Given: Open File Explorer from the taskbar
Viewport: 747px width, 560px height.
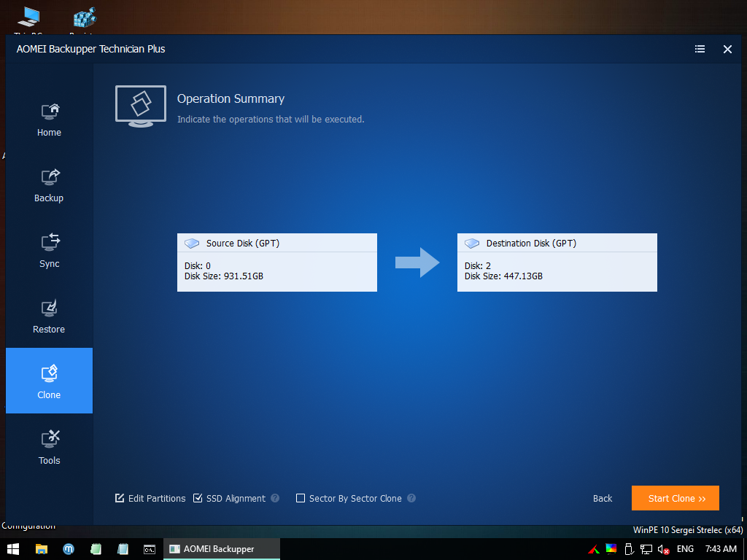Looking at the screenshot, I should click(x=42, y=549).
